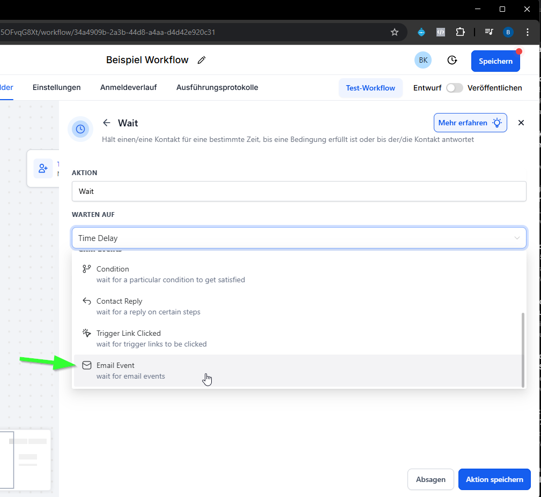The width and height of the screenshot is (541, 497).
Task: Open the code brackets browser extension
Action: [x=441, y=32]
